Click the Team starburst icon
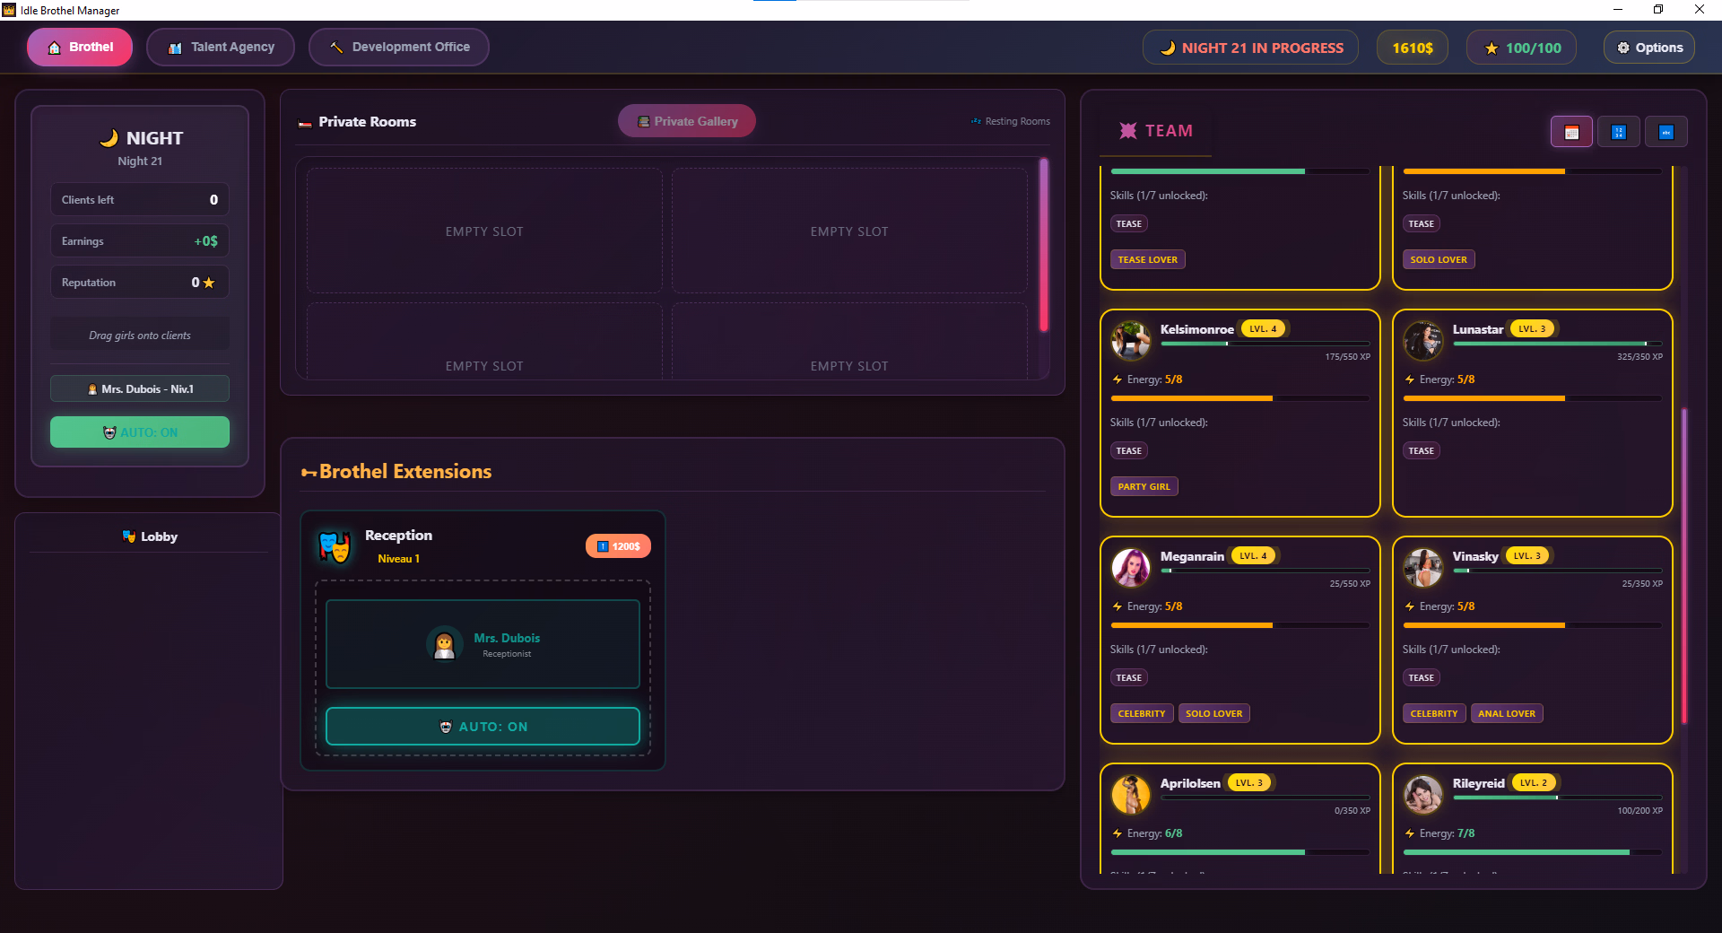The width and height of the screenshot is (1722, 933). click(1128, 131)
